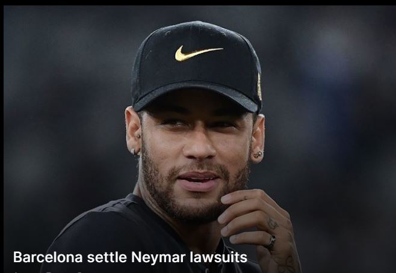The image size is (396, 273).
Task: Open the article photo of man in cap
Action: [200, 139]
